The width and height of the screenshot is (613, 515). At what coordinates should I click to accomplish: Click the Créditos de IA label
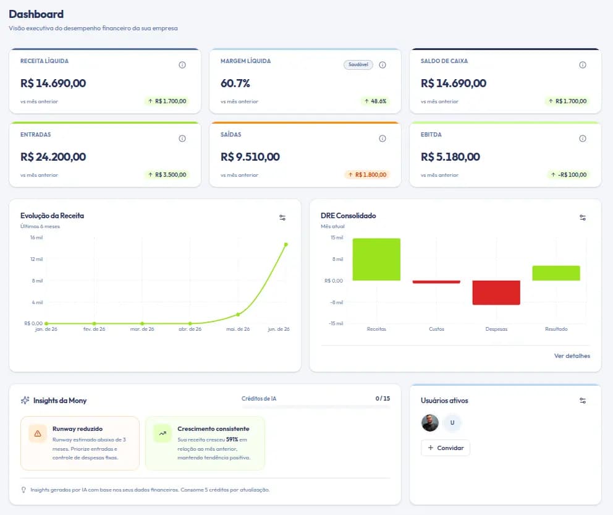coord(259,399)
